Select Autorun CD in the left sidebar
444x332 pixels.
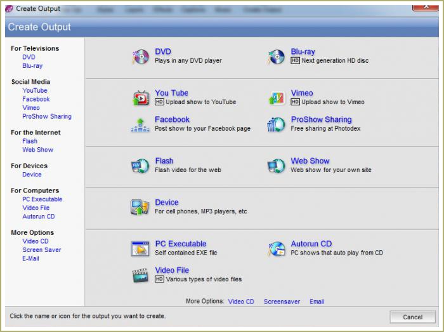tap(39, 216)
